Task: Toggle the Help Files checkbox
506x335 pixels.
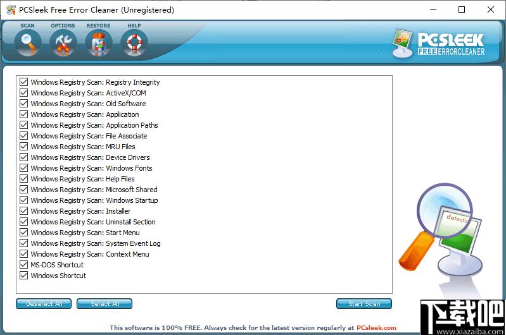Action: 23,179
